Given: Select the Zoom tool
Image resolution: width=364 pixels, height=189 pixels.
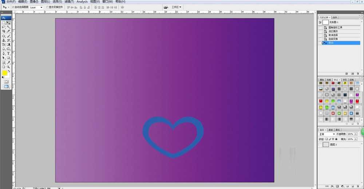Looking at the screenshot, I should (8, 67).
